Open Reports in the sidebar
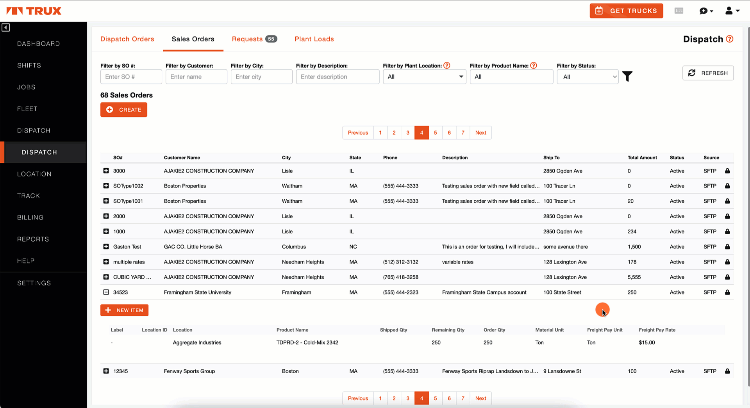The width and height of the screenshot is (750, 408). [33, 239]
